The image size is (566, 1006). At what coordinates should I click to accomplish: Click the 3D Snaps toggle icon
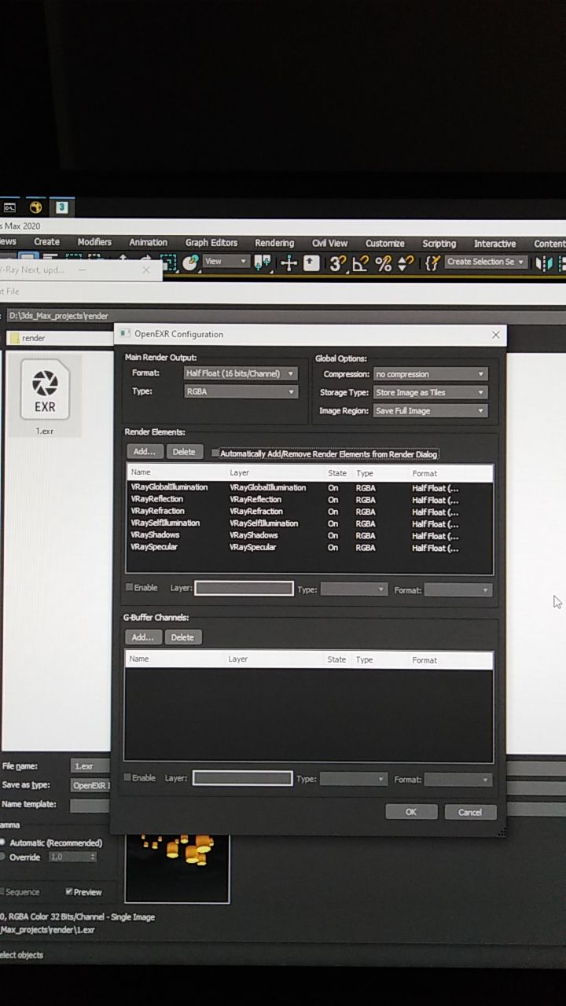point(338,263)
